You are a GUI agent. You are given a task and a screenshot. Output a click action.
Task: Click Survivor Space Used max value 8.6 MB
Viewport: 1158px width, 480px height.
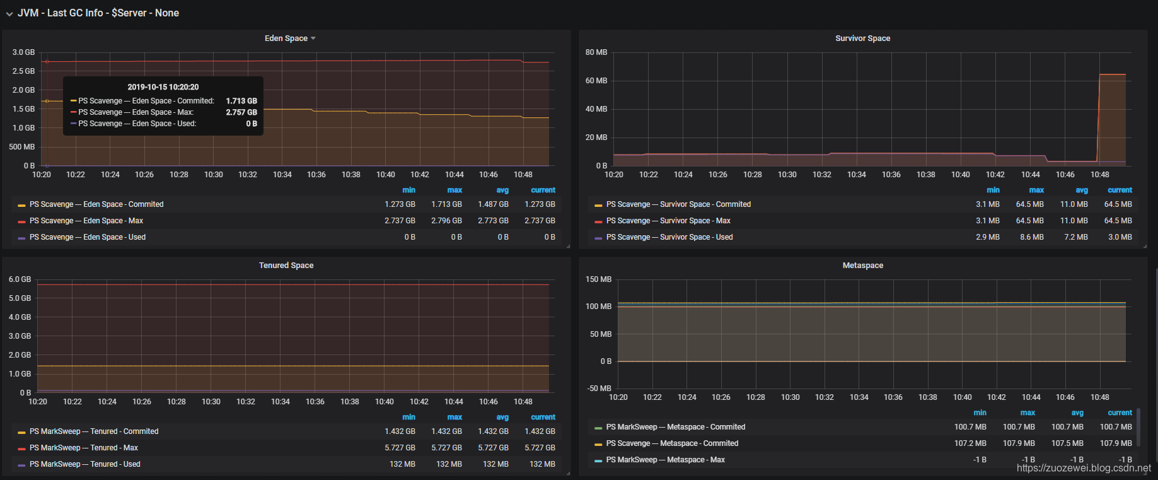pyautogui.click(x=1032, y=237)
